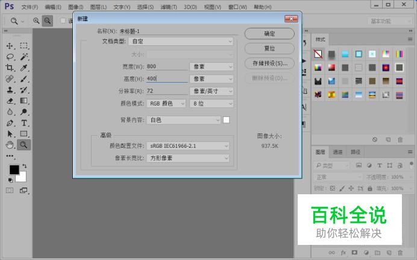This screenshot has width=417, height=260.
Task: Open the 8 位 bit depth dropdown
Action: click(x=212, y=104)
